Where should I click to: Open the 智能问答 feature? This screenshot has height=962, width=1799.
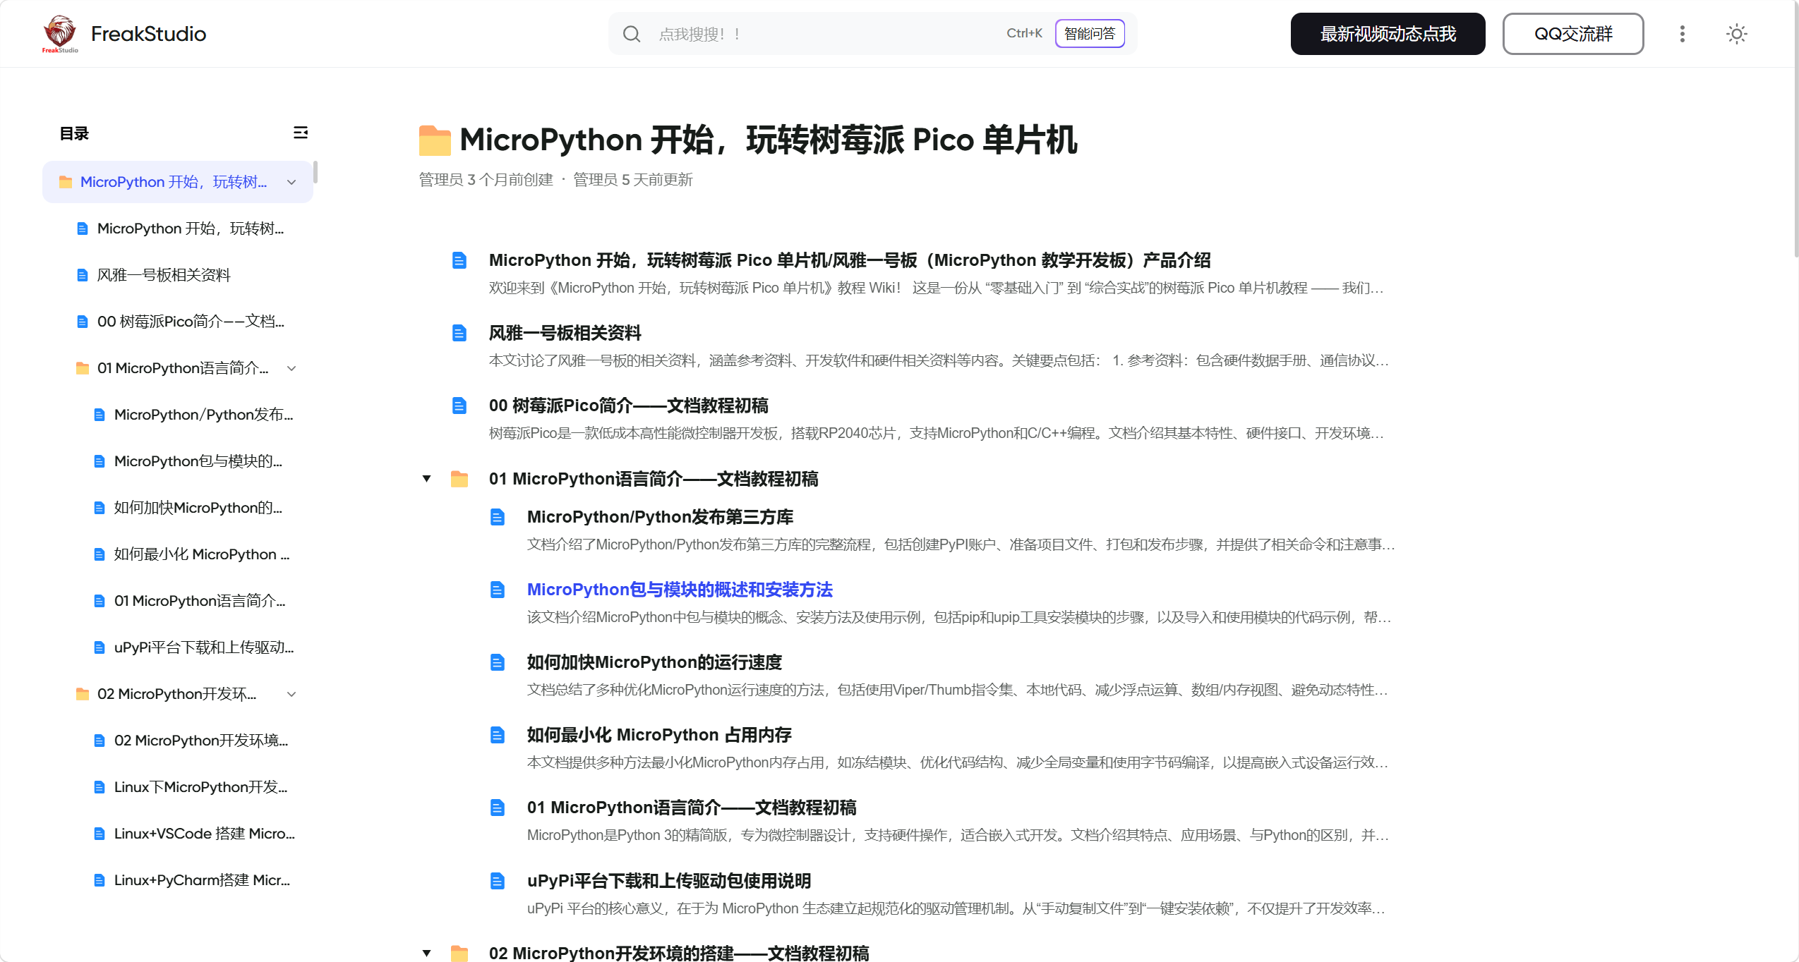point(1089,33)
